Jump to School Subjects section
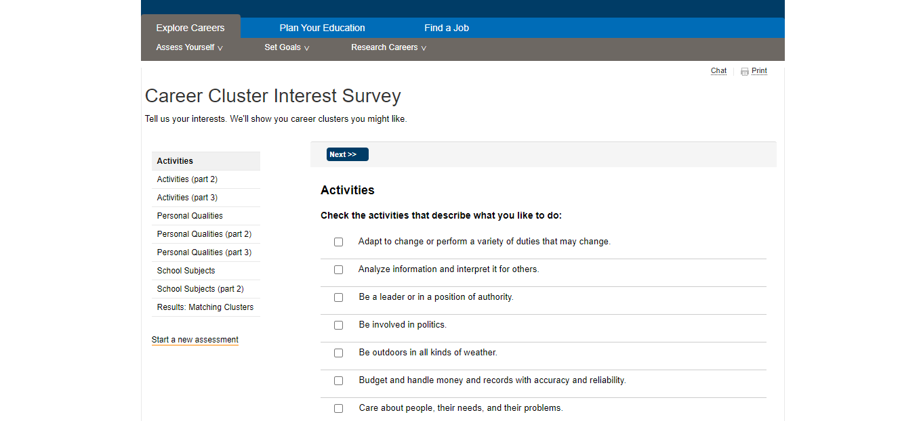The width and height of the screenshot is (919, 421). point(186,271)
